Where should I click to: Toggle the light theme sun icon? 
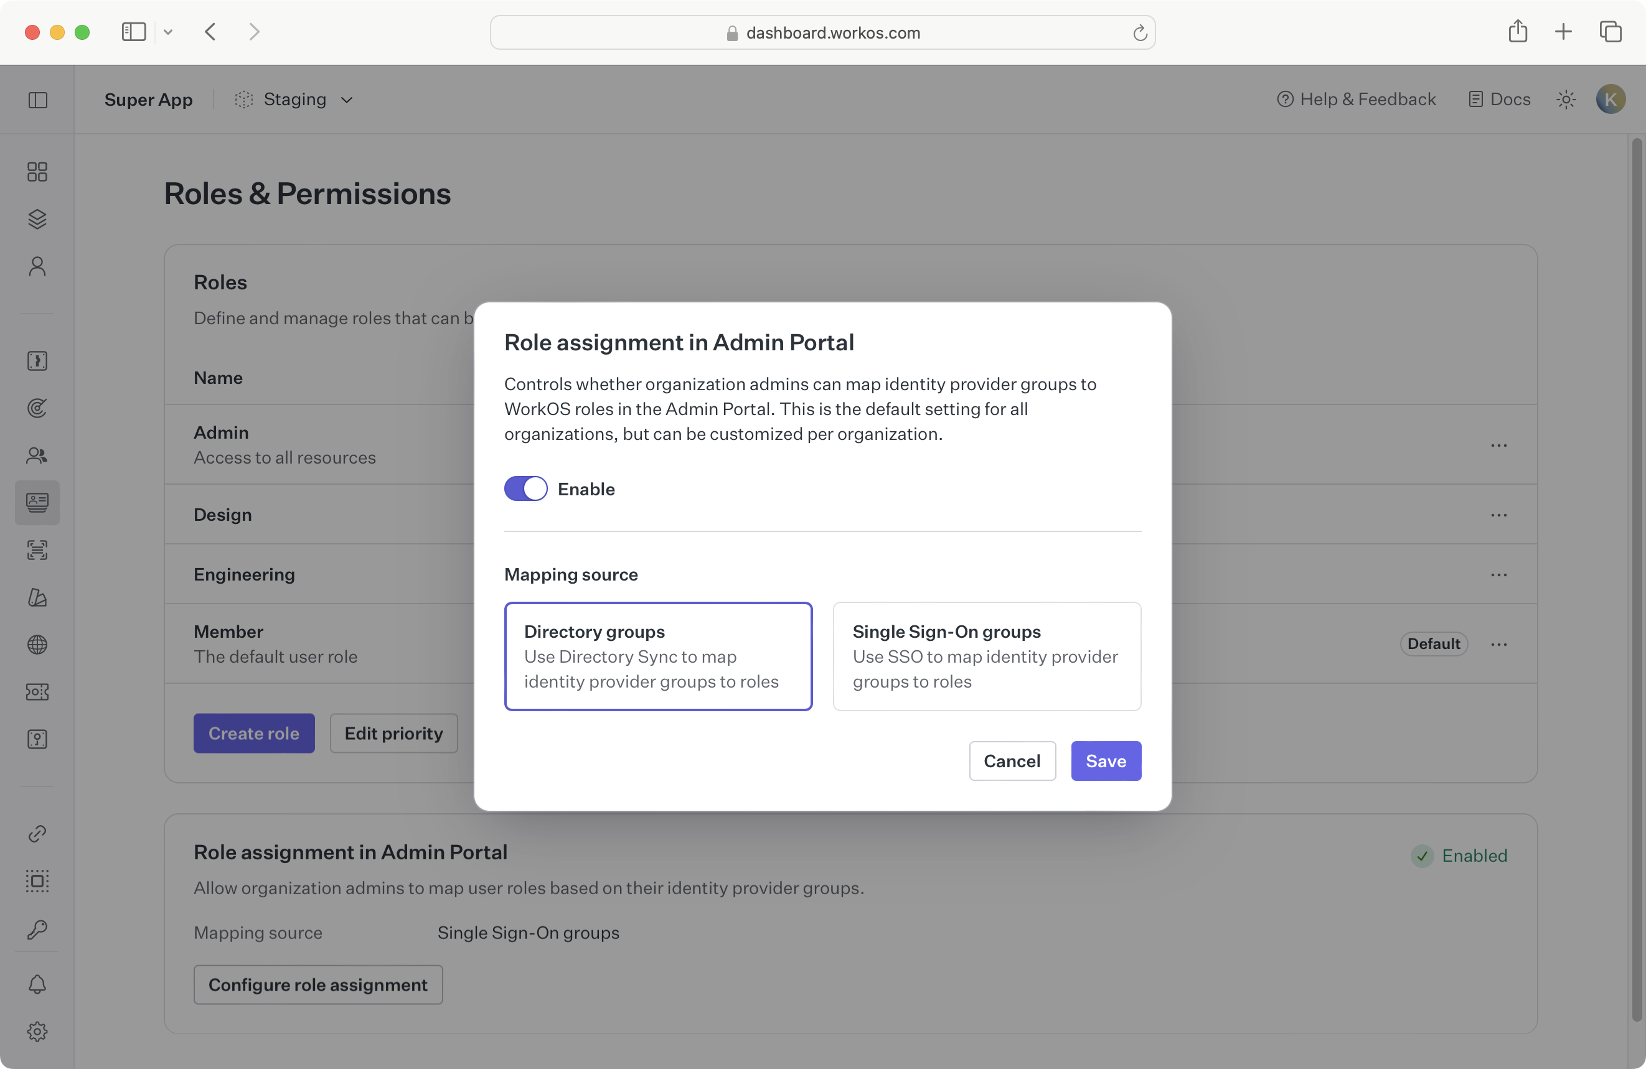(x=1566, y=100)
